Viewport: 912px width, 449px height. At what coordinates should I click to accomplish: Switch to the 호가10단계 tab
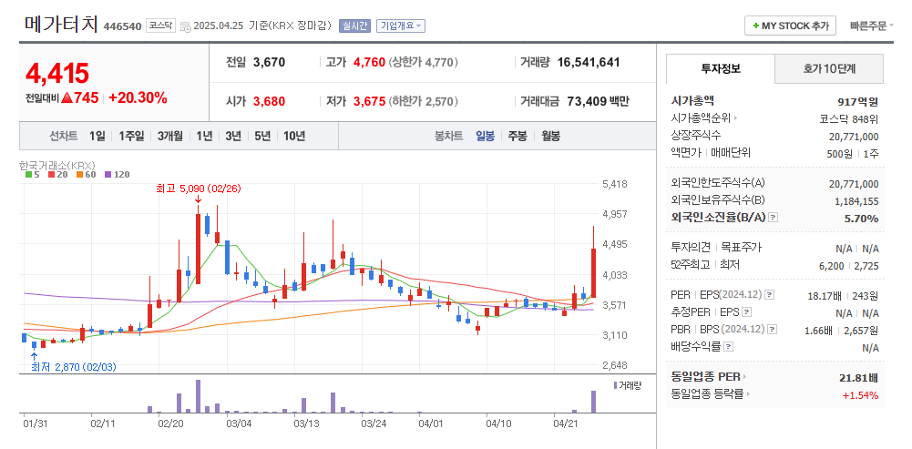point(829,68)
